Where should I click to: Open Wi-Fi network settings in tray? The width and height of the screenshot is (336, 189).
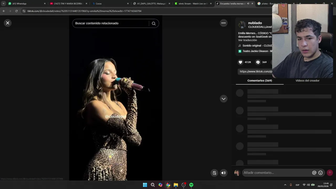pos(304,185)
